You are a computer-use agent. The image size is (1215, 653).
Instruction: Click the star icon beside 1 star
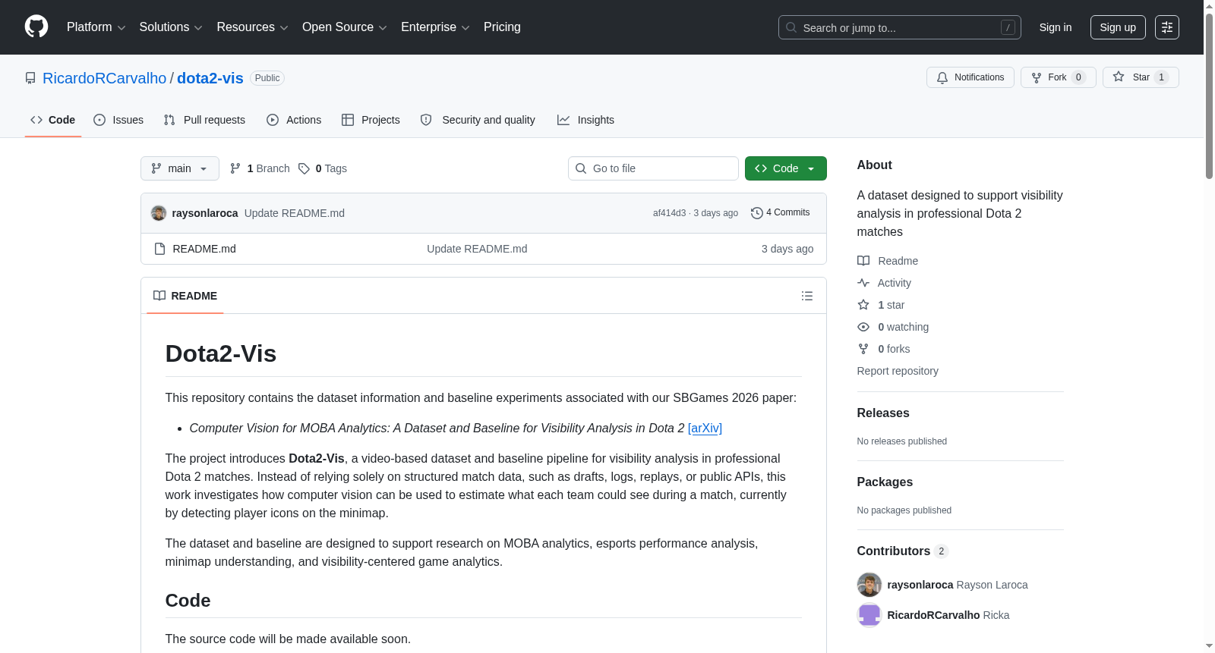(863, 305)
